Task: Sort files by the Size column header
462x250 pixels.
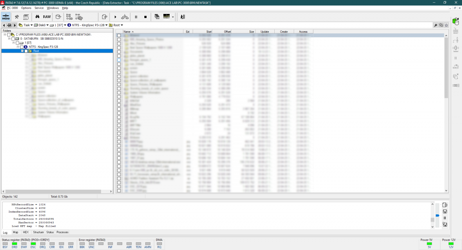Action: click(x=251, y=32)
